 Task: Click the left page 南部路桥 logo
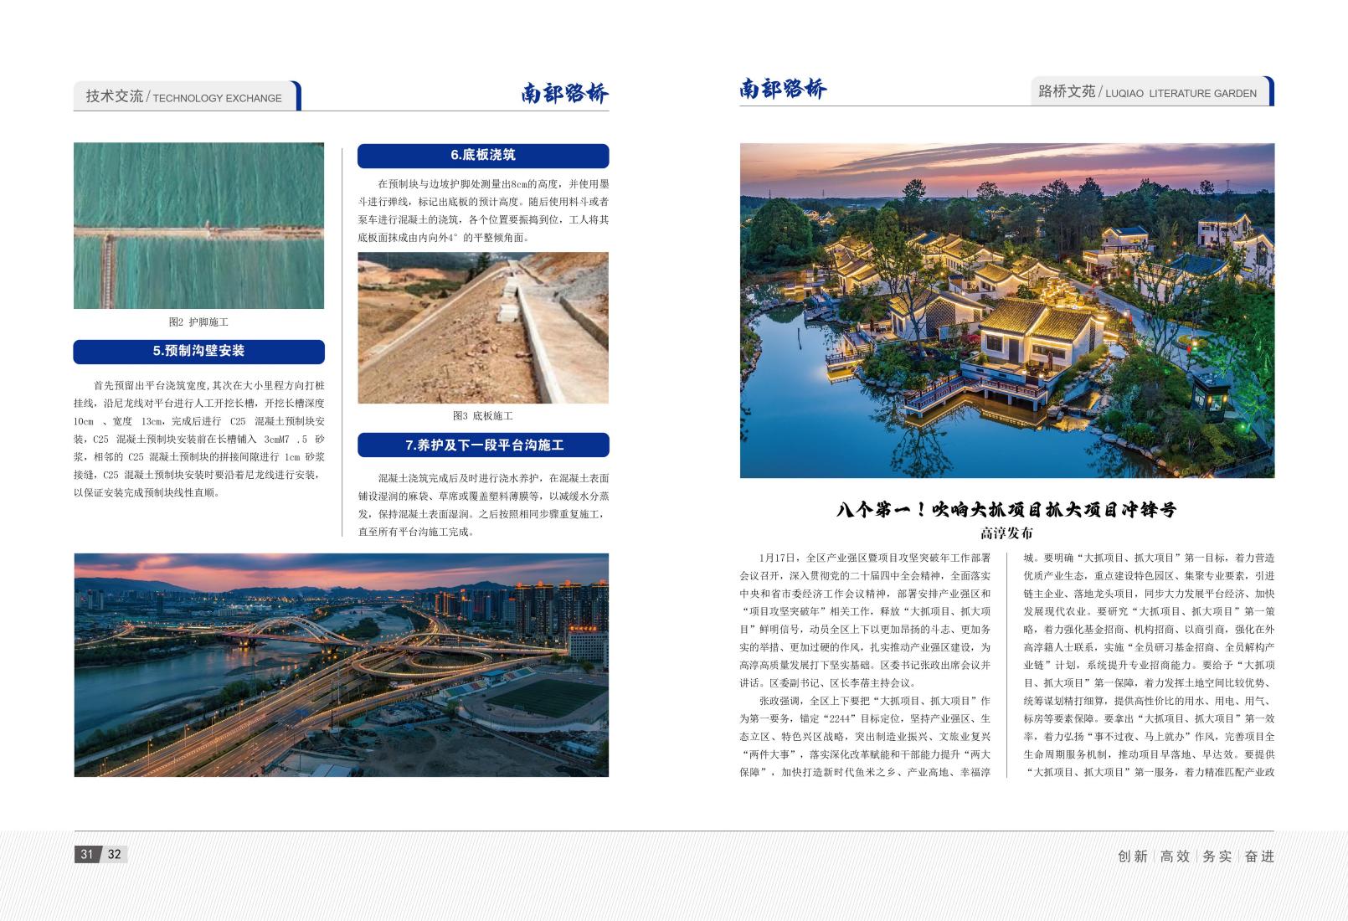[565, 92]
